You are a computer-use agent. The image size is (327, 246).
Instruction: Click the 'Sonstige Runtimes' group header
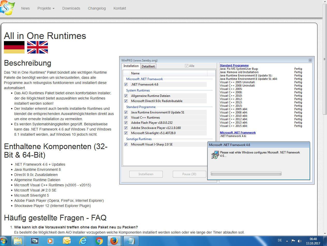(x=139, y=139)
